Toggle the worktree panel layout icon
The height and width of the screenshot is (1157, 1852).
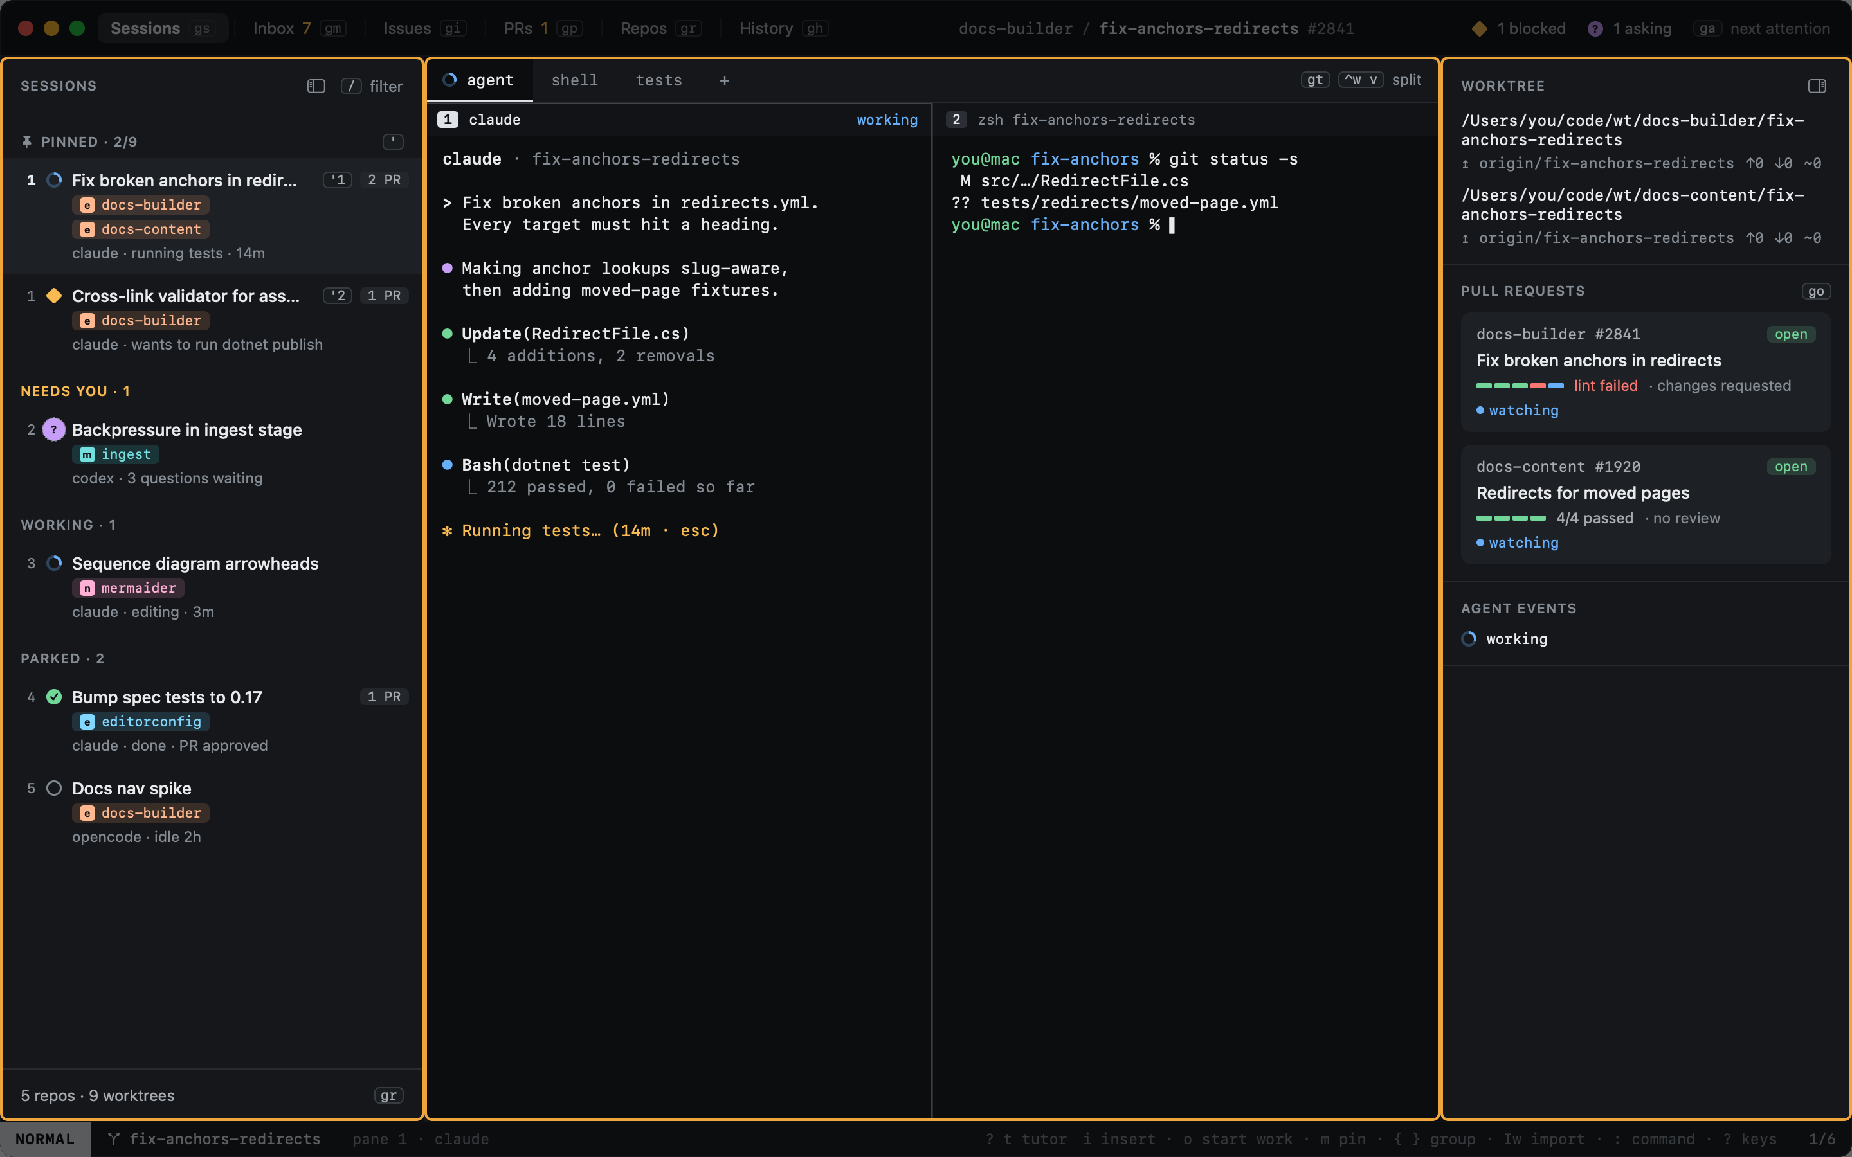pyautogui.click(x=1817, y=85)
